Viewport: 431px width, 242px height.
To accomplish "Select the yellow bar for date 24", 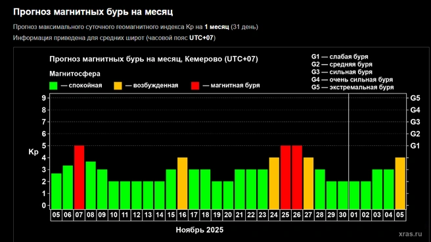I will 274,183.
